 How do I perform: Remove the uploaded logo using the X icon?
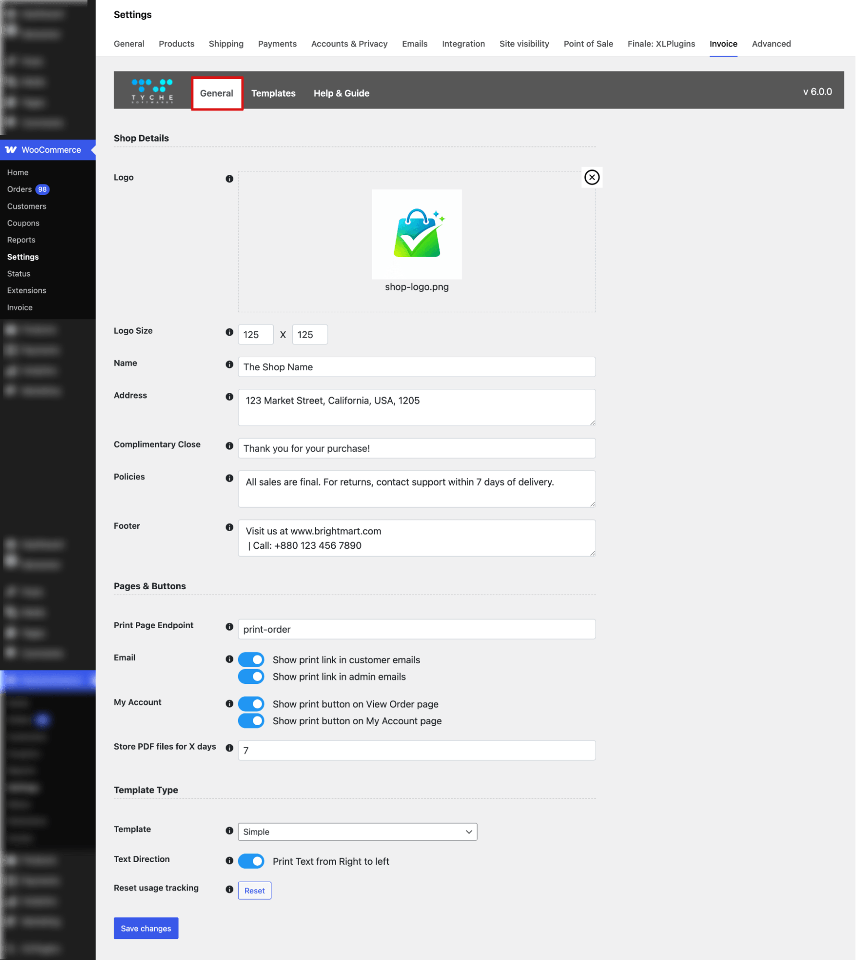[x=591, y=177]
